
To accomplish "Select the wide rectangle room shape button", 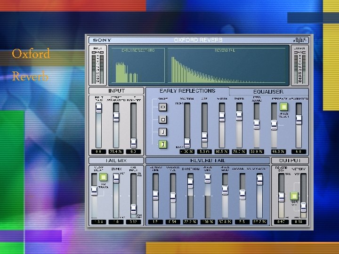I will tap(163, 107).
